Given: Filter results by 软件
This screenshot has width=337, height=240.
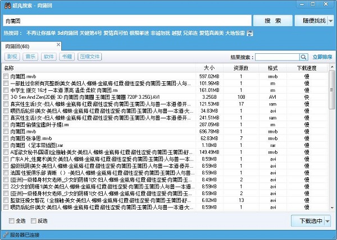Looking at the screenshot, I should 49,57.
